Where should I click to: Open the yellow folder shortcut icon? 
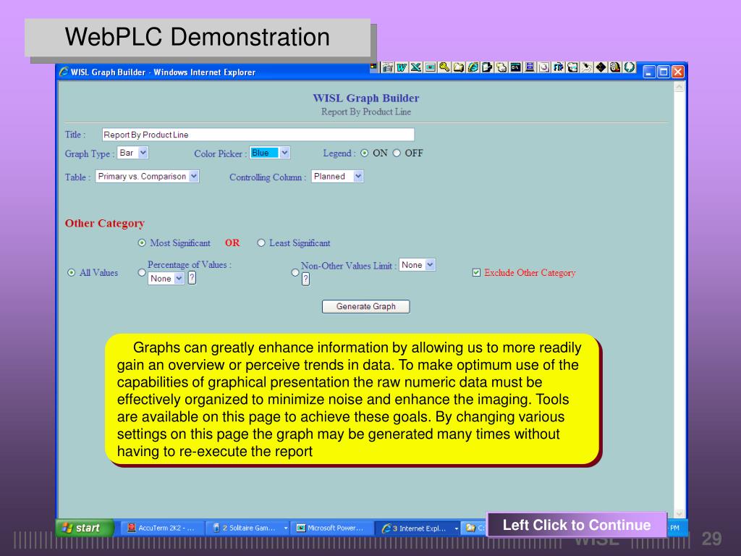click(458, 67)
